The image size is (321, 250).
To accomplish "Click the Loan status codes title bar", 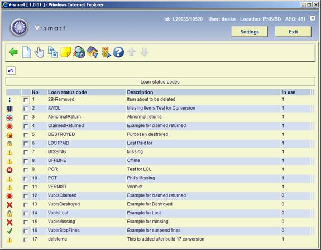I will 160,82.
